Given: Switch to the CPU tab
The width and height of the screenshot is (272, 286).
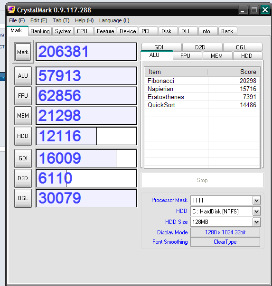Looking at the screenshot, I should coord(82,31).
